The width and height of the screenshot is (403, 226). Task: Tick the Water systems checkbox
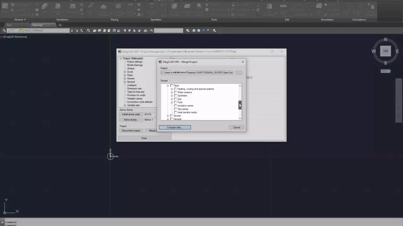pyautogui.click(x=175, y=92)
